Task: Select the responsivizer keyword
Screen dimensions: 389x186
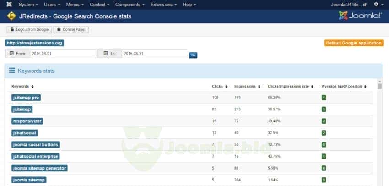Action: [27, 121]
